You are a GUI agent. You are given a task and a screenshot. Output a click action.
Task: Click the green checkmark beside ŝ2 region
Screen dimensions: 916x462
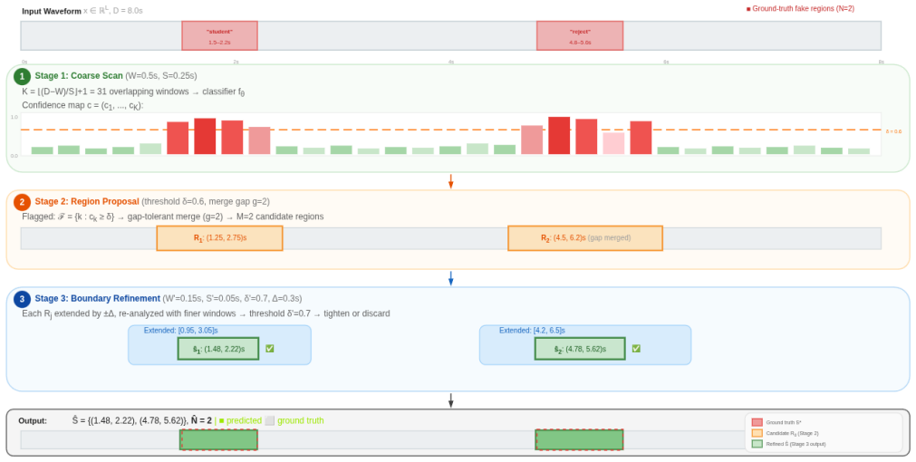[x=636, y=349]
